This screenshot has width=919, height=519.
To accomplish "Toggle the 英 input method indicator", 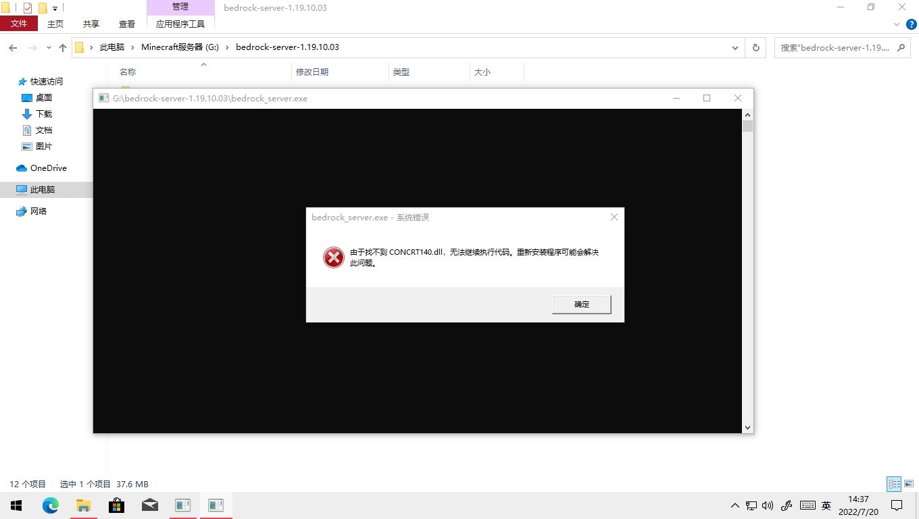I will tap(826, 505).
